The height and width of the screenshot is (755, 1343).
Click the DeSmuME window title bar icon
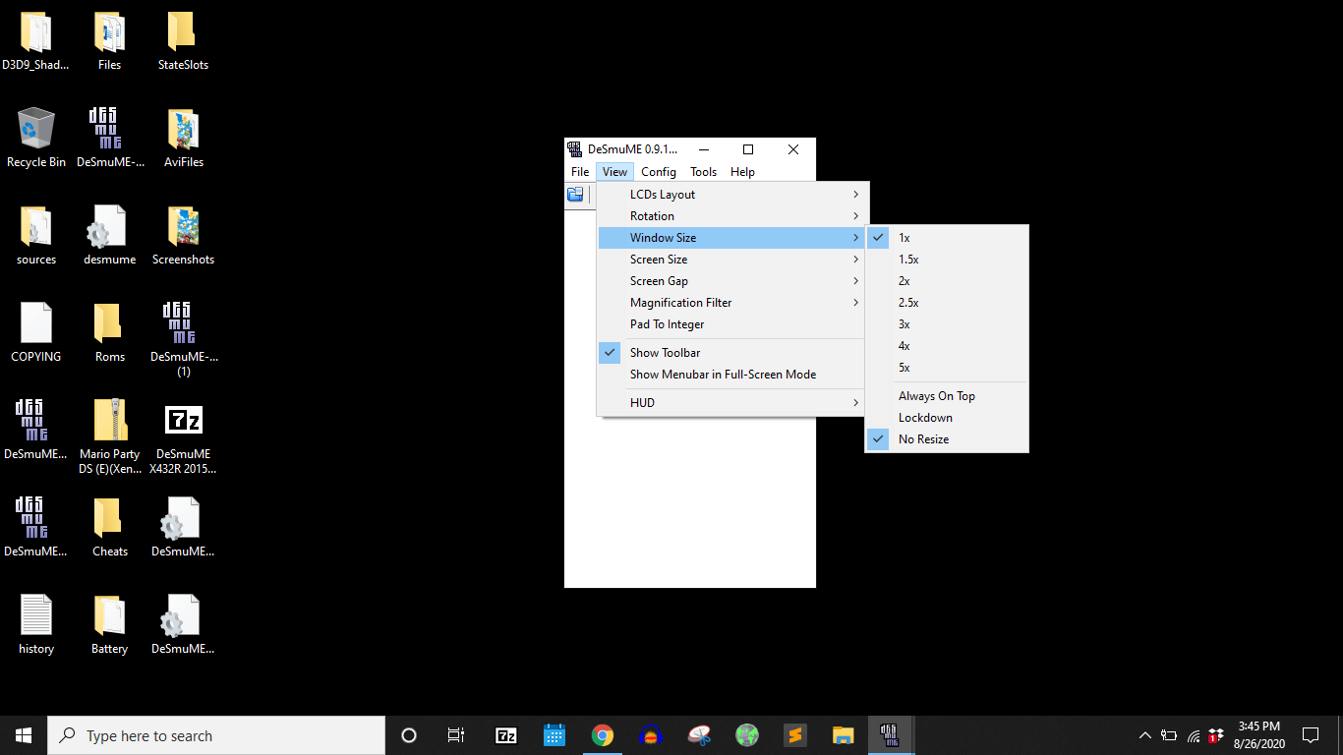point(575,149)
